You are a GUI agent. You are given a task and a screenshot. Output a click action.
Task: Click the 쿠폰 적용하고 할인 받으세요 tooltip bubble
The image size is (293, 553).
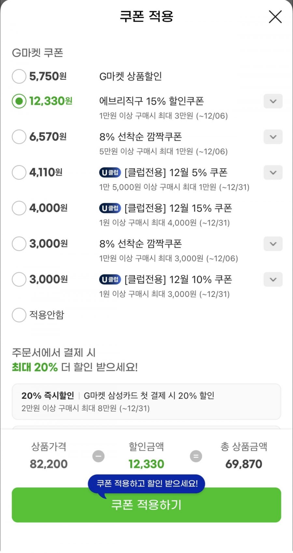[x=146, y=483]
